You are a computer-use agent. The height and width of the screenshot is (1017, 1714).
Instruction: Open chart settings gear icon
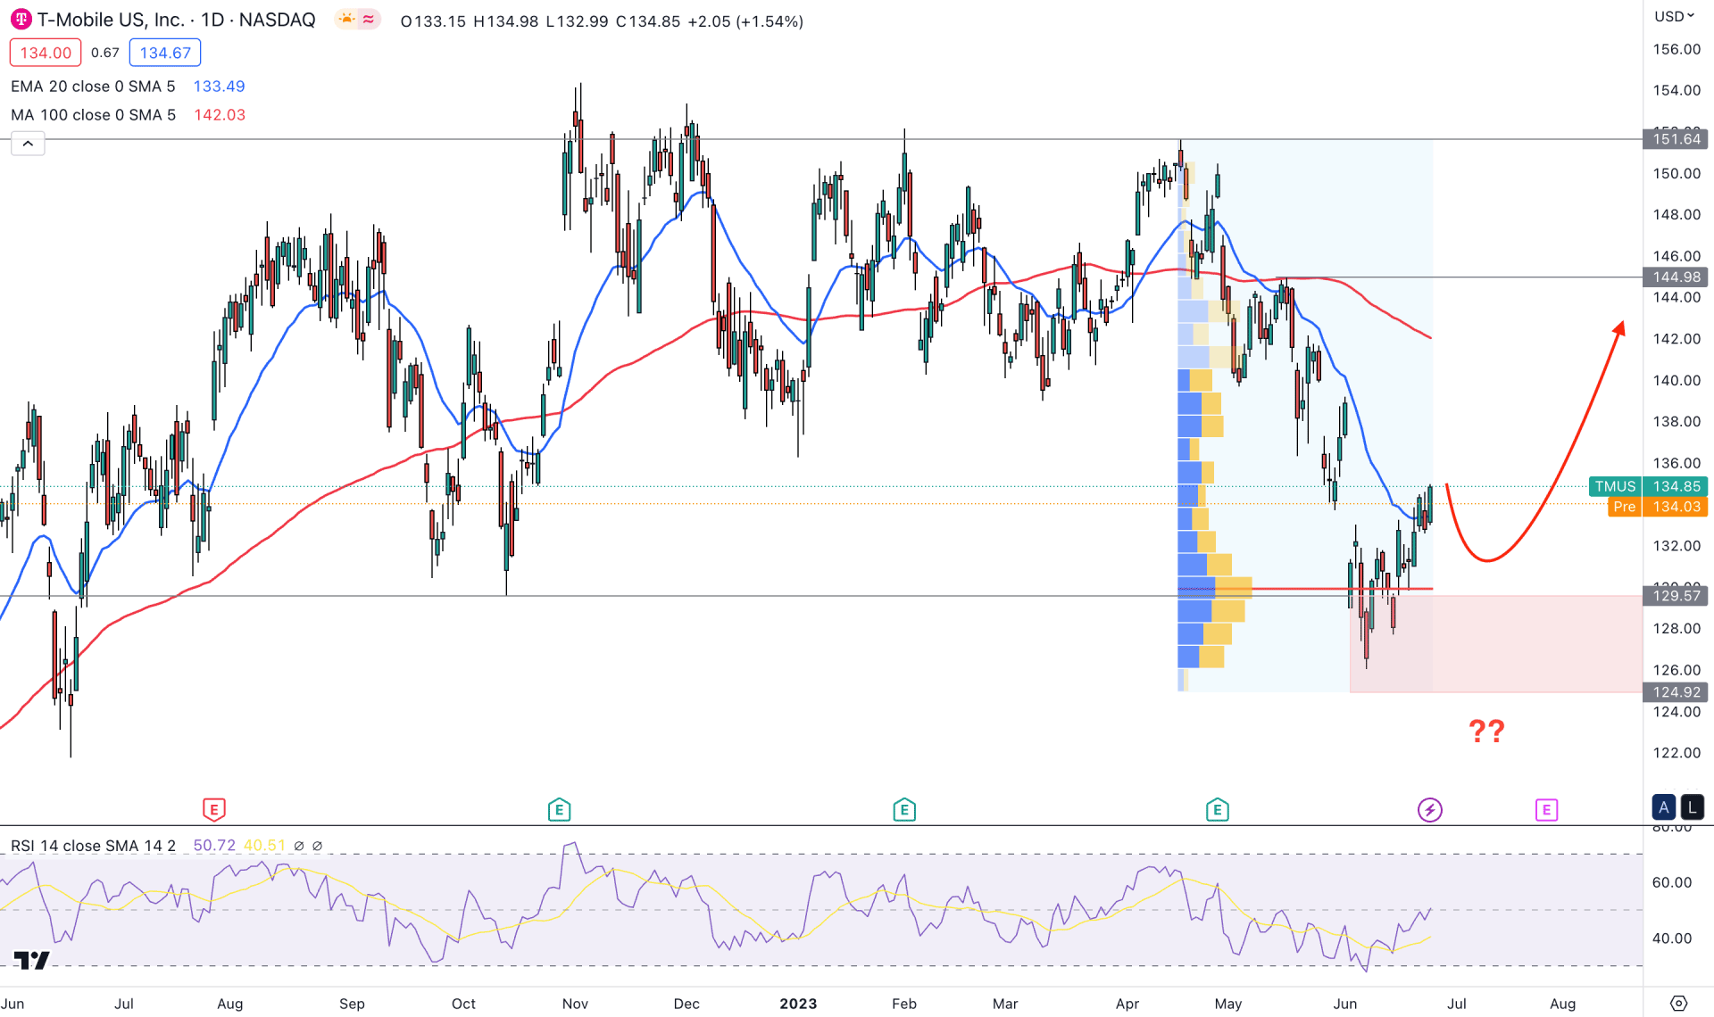pyautogui.click(x=1678, y=1004)
